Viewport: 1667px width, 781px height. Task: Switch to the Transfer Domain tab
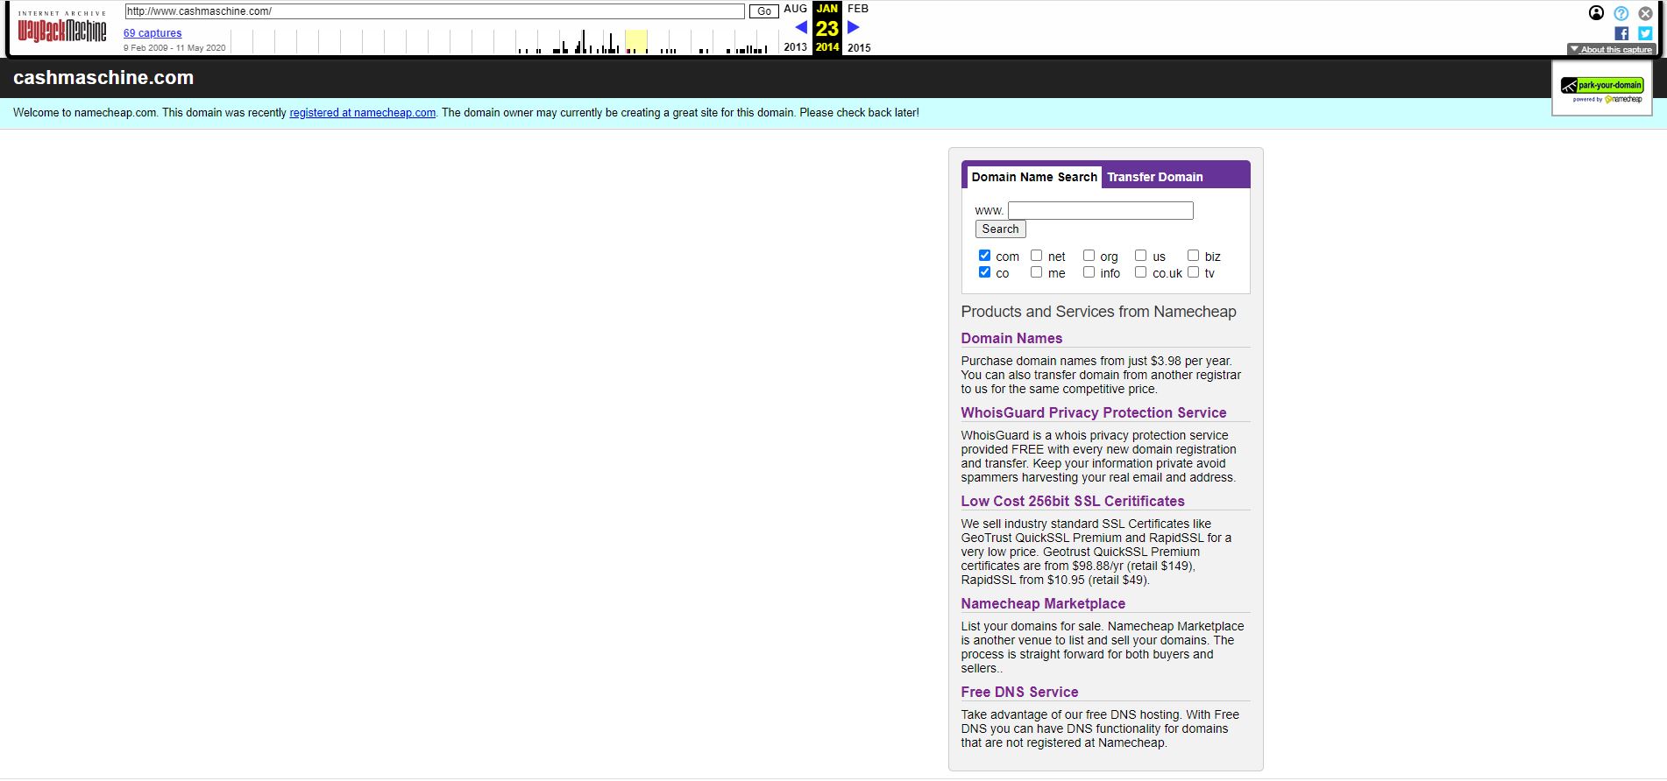tap(1154, 177)
